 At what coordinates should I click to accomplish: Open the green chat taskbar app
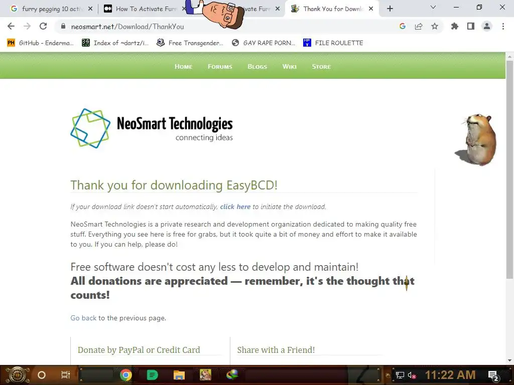152,375
